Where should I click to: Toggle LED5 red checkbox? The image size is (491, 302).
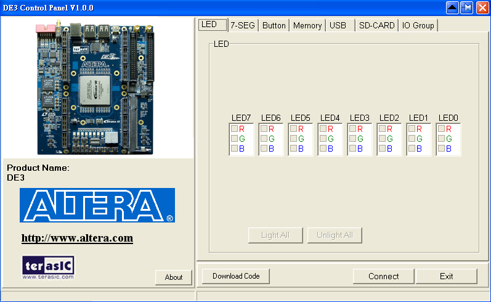click(x=293, y=128)
